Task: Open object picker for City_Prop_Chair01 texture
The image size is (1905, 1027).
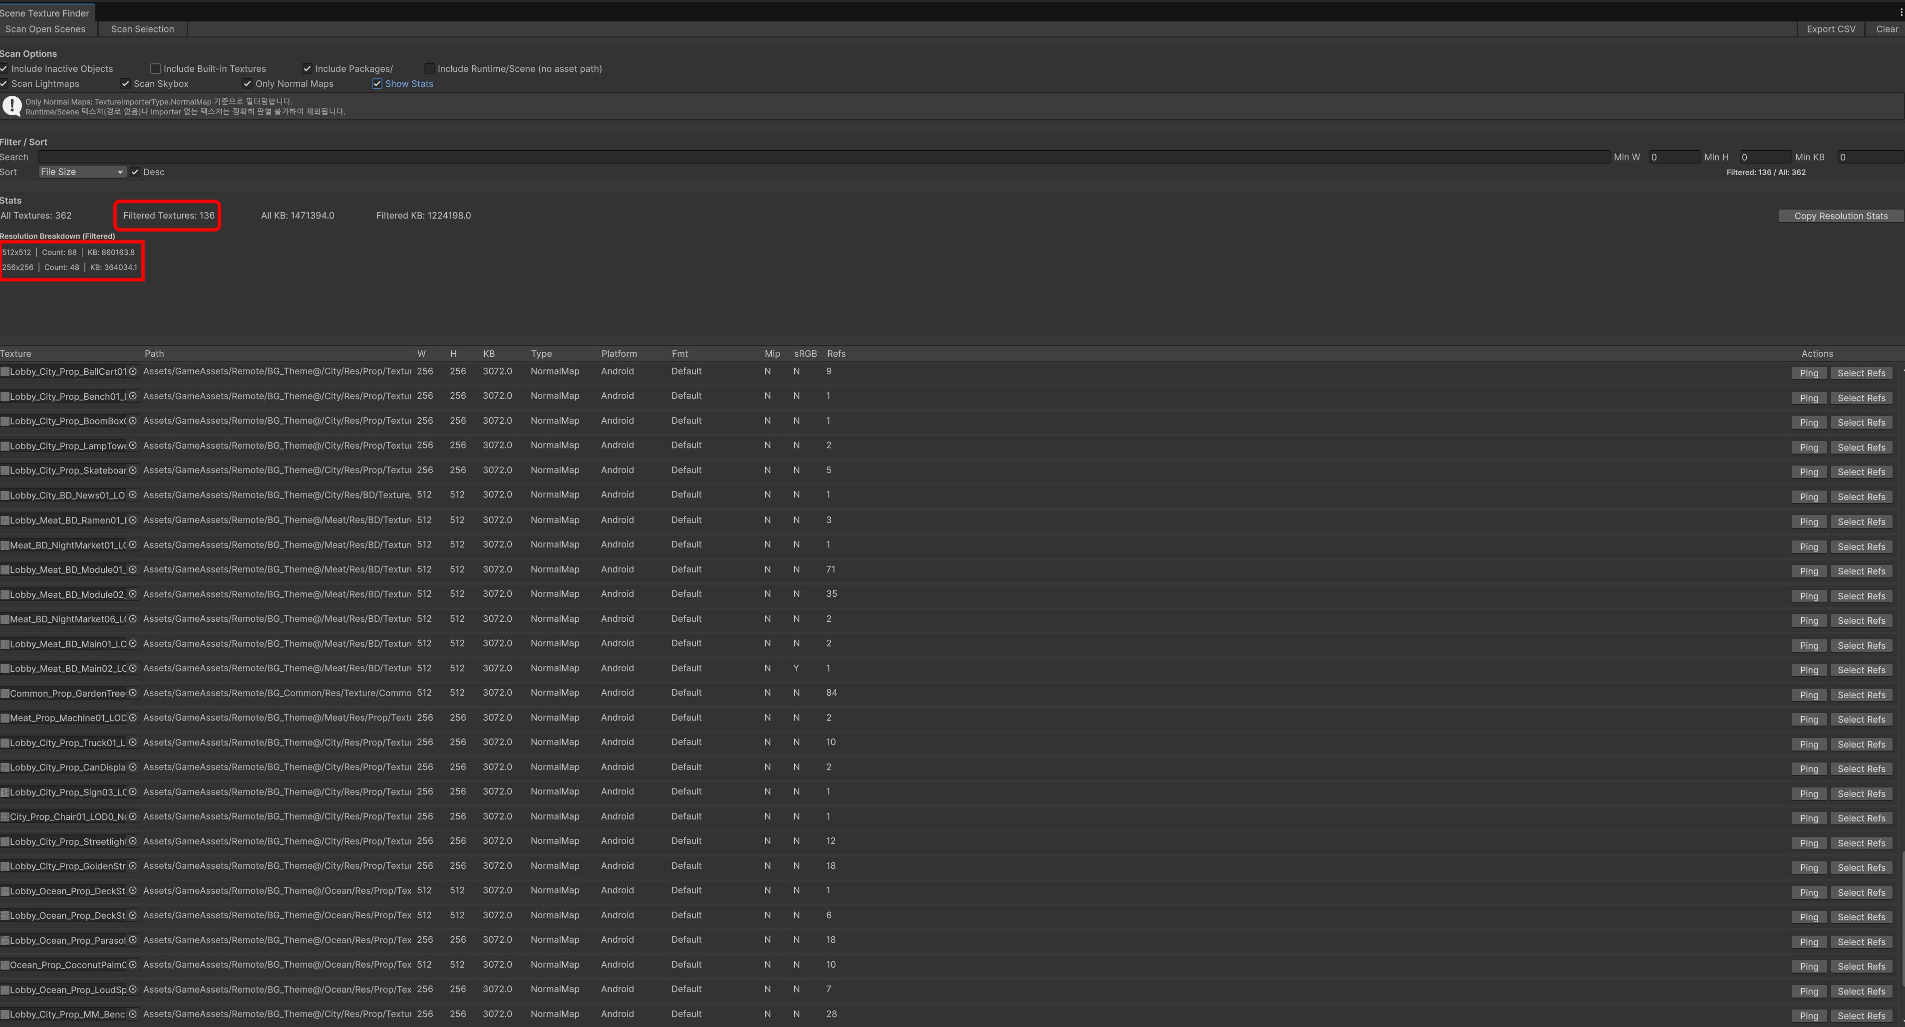Action: tap(133, 817)
